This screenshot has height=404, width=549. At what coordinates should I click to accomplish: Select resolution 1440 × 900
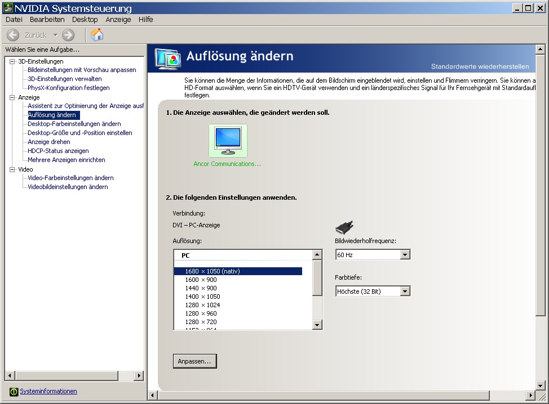coord(201,288)
